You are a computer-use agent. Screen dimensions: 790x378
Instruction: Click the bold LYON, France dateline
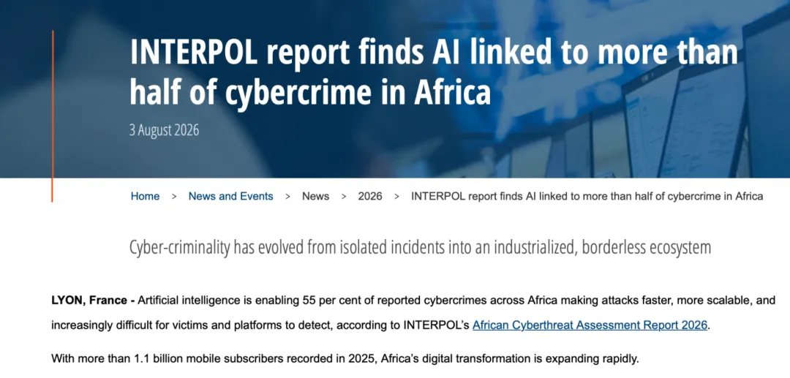click(x=93, y=301)
